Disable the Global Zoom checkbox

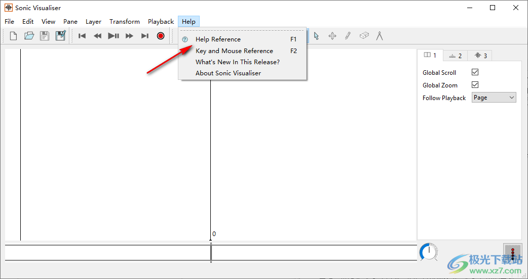point(475,85)
